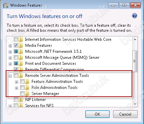This screenshot has height=124, width=144.
Task: Click the Cancel button
Action: (x=125, y=114)
